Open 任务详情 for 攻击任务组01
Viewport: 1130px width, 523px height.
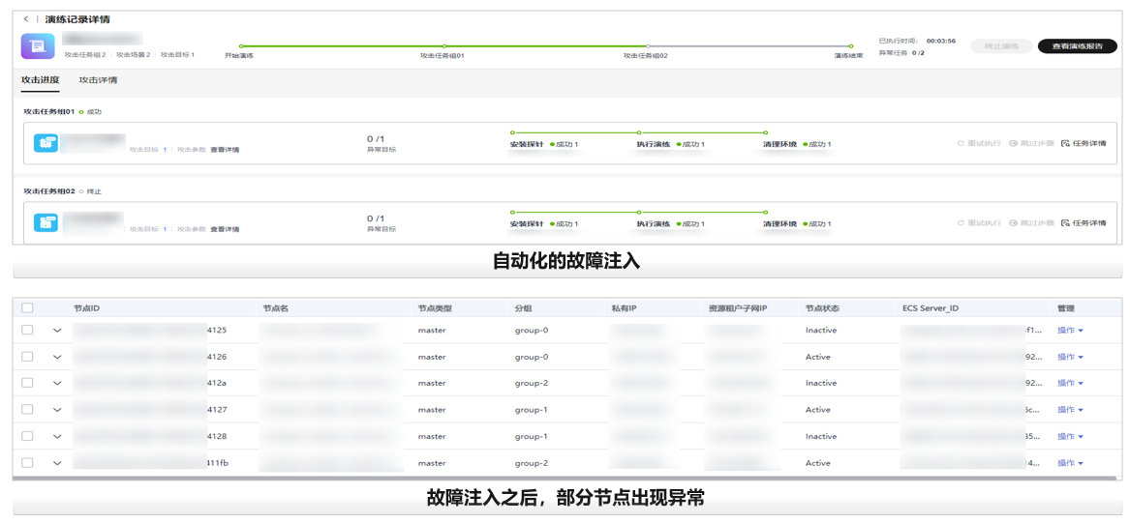click(1084, 143)
